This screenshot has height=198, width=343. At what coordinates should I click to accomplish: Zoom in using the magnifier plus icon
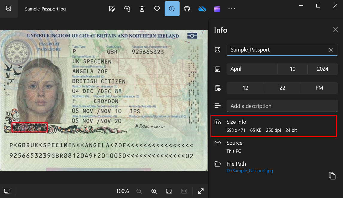(x=154, y=191)
